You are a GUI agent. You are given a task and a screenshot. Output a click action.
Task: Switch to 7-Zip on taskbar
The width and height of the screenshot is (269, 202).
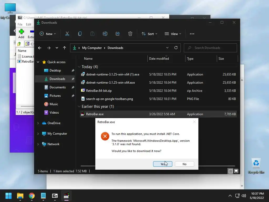pos(55,196)
